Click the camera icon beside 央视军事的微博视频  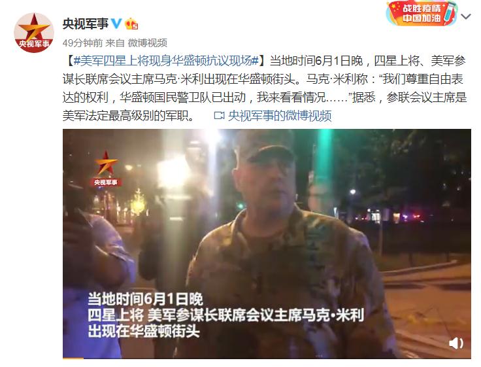[219, 116]
